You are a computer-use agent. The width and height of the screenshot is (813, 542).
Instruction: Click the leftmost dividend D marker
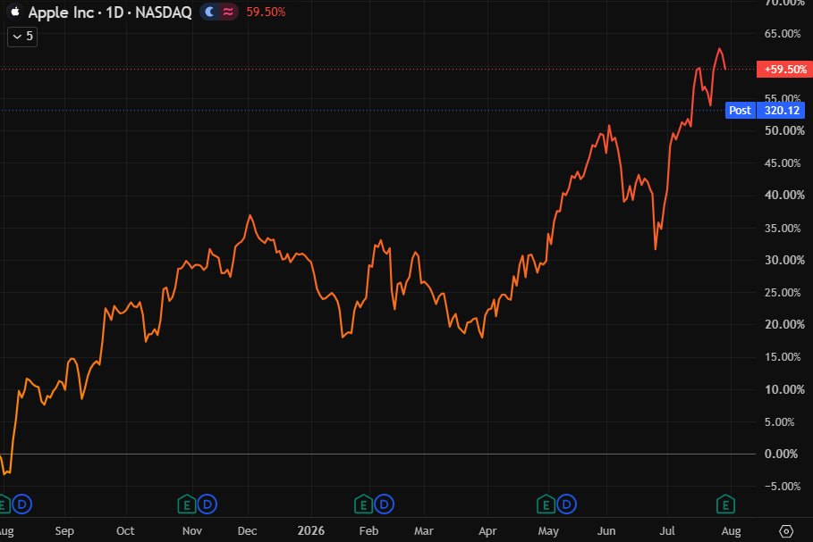[21, 504]
